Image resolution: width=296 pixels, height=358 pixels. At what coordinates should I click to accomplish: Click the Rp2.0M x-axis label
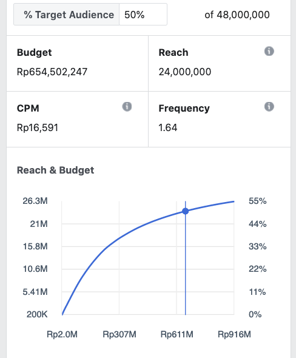62,334
